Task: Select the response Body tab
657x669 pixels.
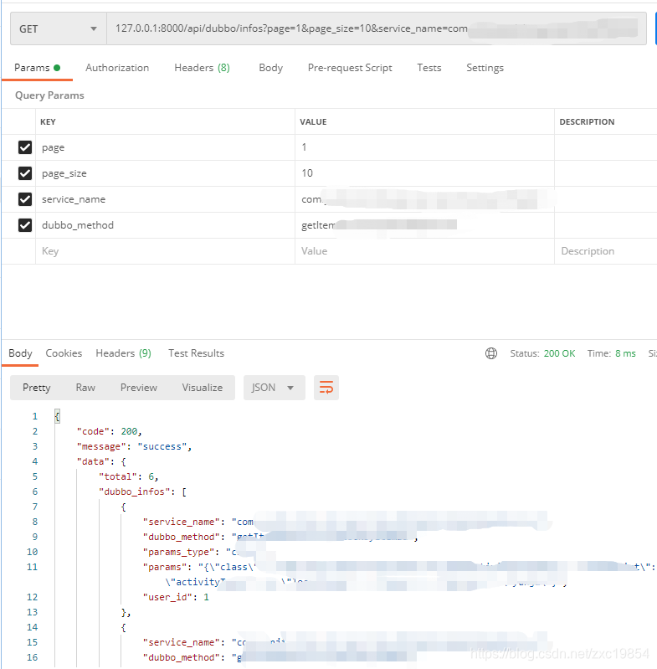Action: 20,353
